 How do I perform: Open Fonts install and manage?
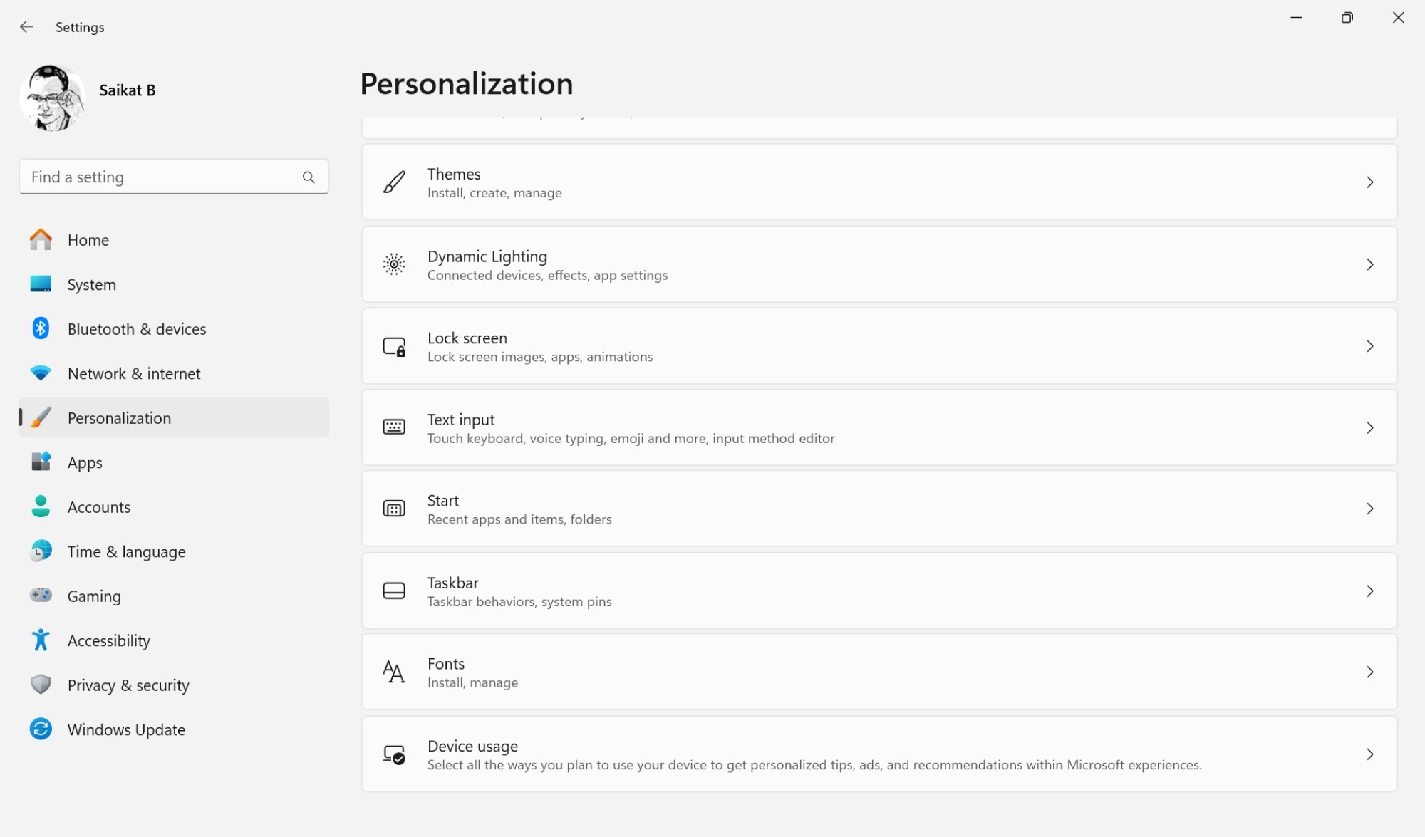(879, 672)
